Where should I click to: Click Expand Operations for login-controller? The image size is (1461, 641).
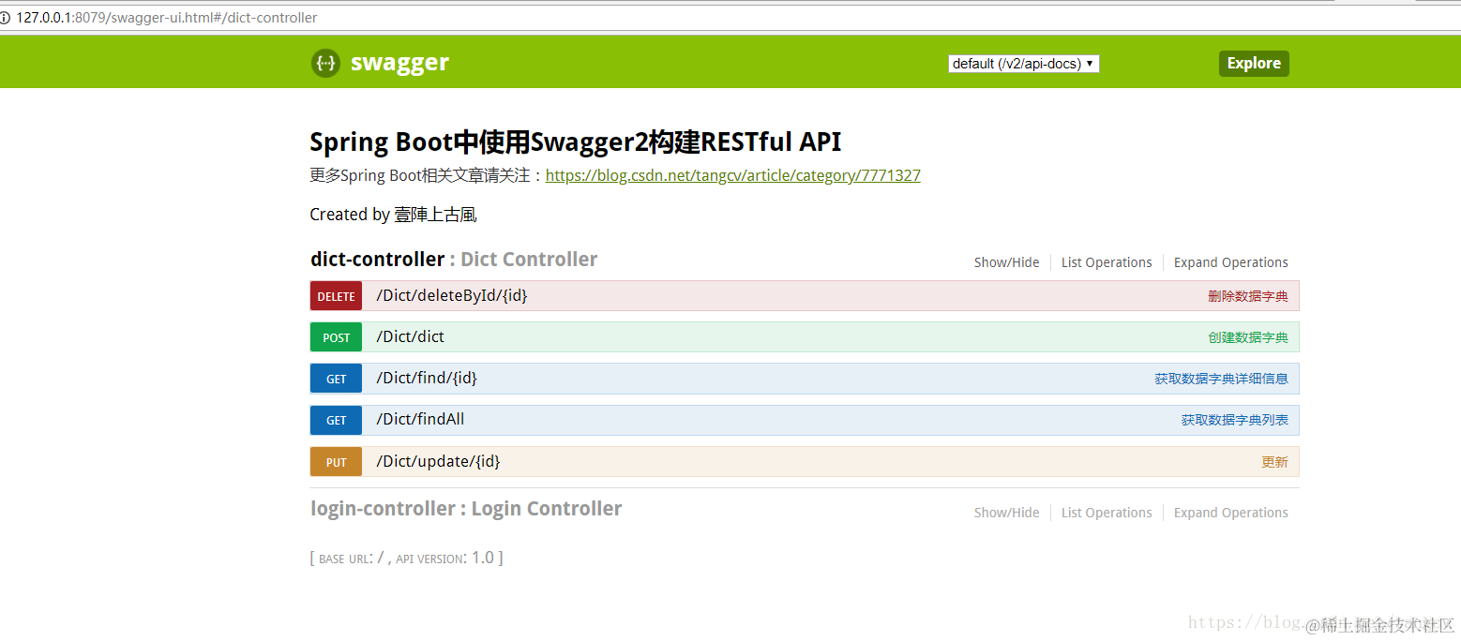tap(1231, 513)
